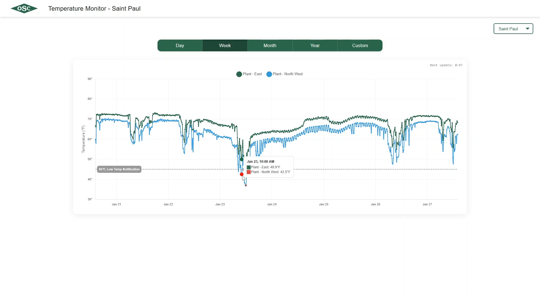Click the red North West swatch in tooltip
Viewport: 540px width, 303px height.
[x=249, y=172]
